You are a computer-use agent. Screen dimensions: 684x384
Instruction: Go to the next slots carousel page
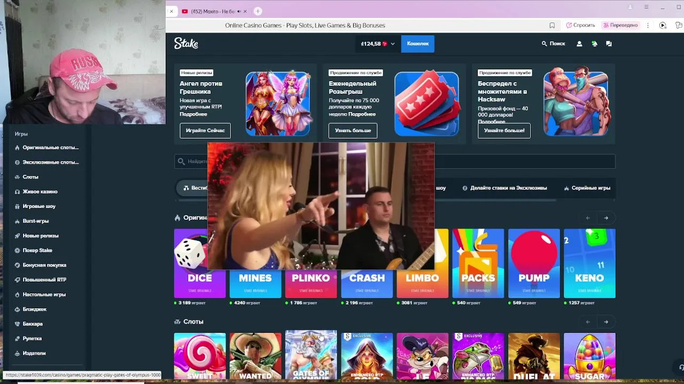click(x=606, y=322)
